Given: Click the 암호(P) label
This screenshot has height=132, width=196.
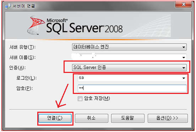Looking at the screenshot, I should tap(24, 89).
